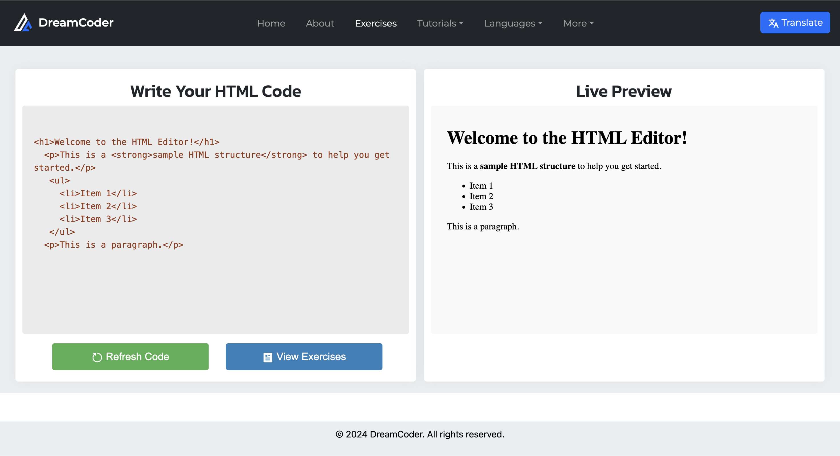Expand the Tutorials dropdown menu
Viewport: 840px width, 456px height.
440,23
